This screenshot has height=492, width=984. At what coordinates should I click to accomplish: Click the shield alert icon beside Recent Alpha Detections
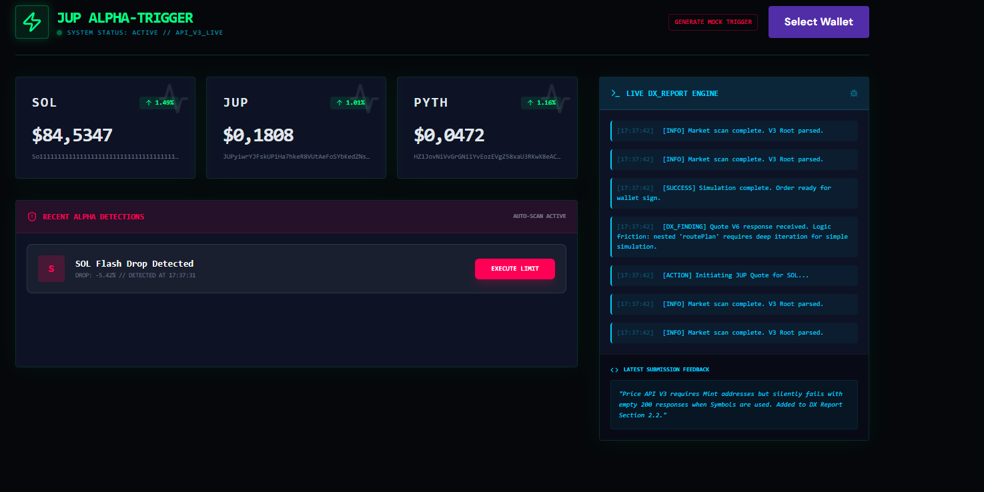point(32,217)
